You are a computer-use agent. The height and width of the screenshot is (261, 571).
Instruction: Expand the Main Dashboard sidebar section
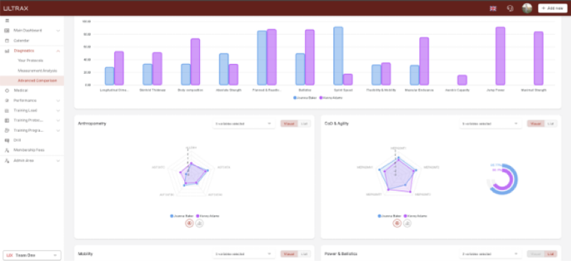58,31
